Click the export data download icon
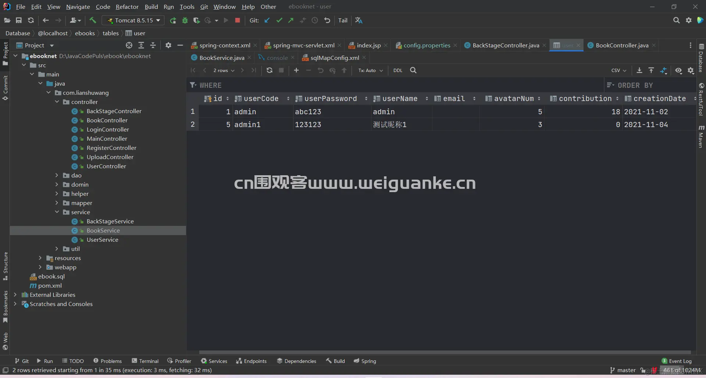This screenshot has height=378, width=706. tap(639, 70)
